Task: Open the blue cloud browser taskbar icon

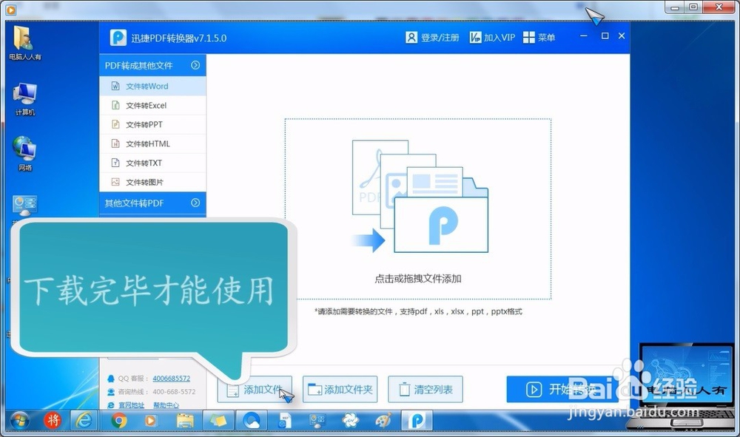Action: [x=251, y=420]
